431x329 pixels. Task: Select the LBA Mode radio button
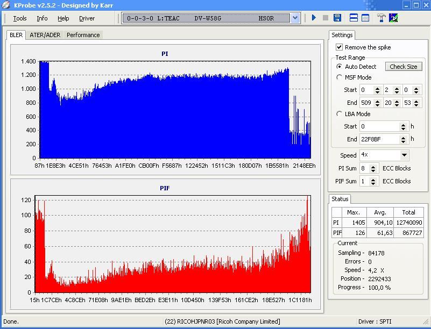[x=339, y=114]
